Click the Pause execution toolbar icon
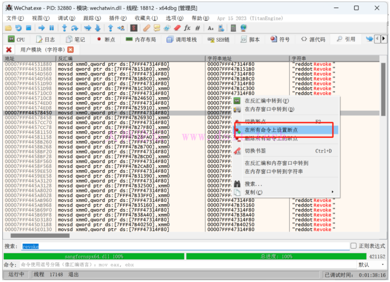 pos(52,28)
